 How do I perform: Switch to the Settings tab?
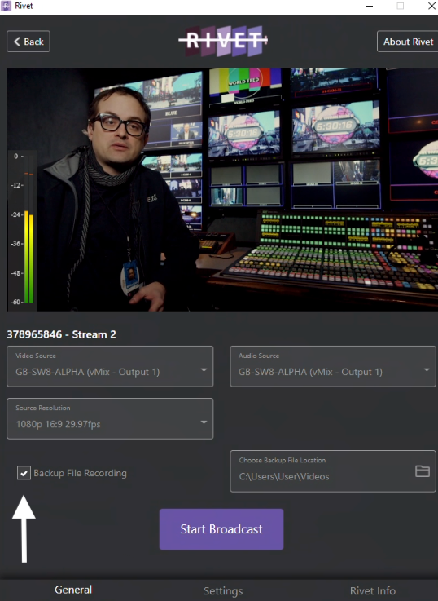click(223, 590)
